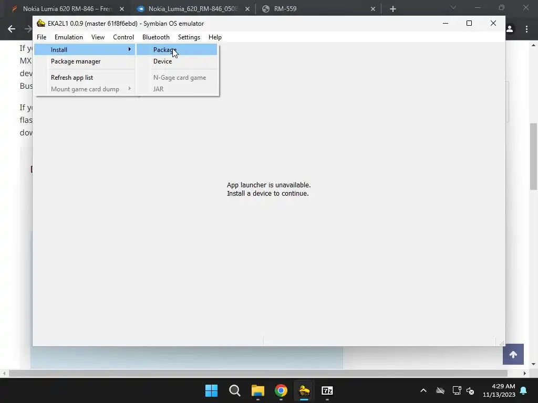Select Install in the File menu
Image resolution: width=538 pixels, height=403 pixels.
pos(85,50)
